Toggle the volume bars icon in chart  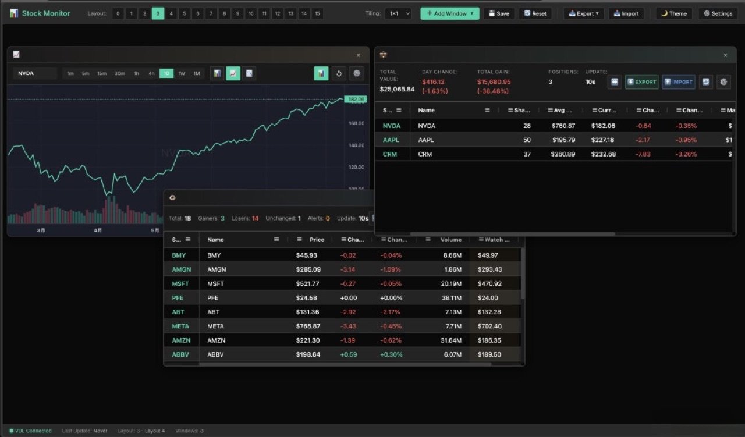pos(321,73)
